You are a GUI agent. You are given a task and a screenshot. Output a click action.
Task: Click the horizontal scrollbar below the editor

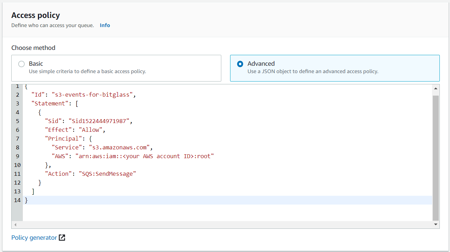(225, 224)
